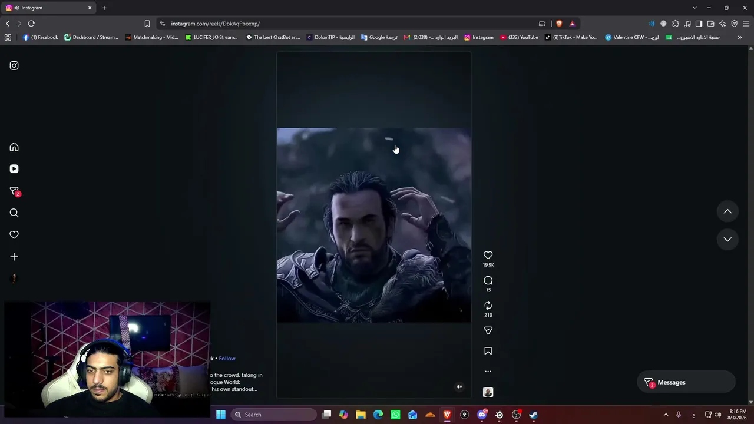
Task: Open the Valentine CFW bookmark
Action: coord(632,37)
